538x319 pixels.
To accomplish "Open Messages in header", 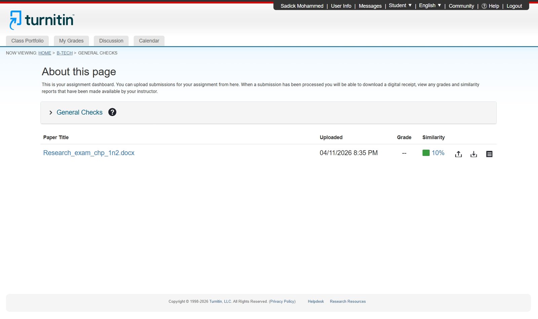I will coord(370,6).
